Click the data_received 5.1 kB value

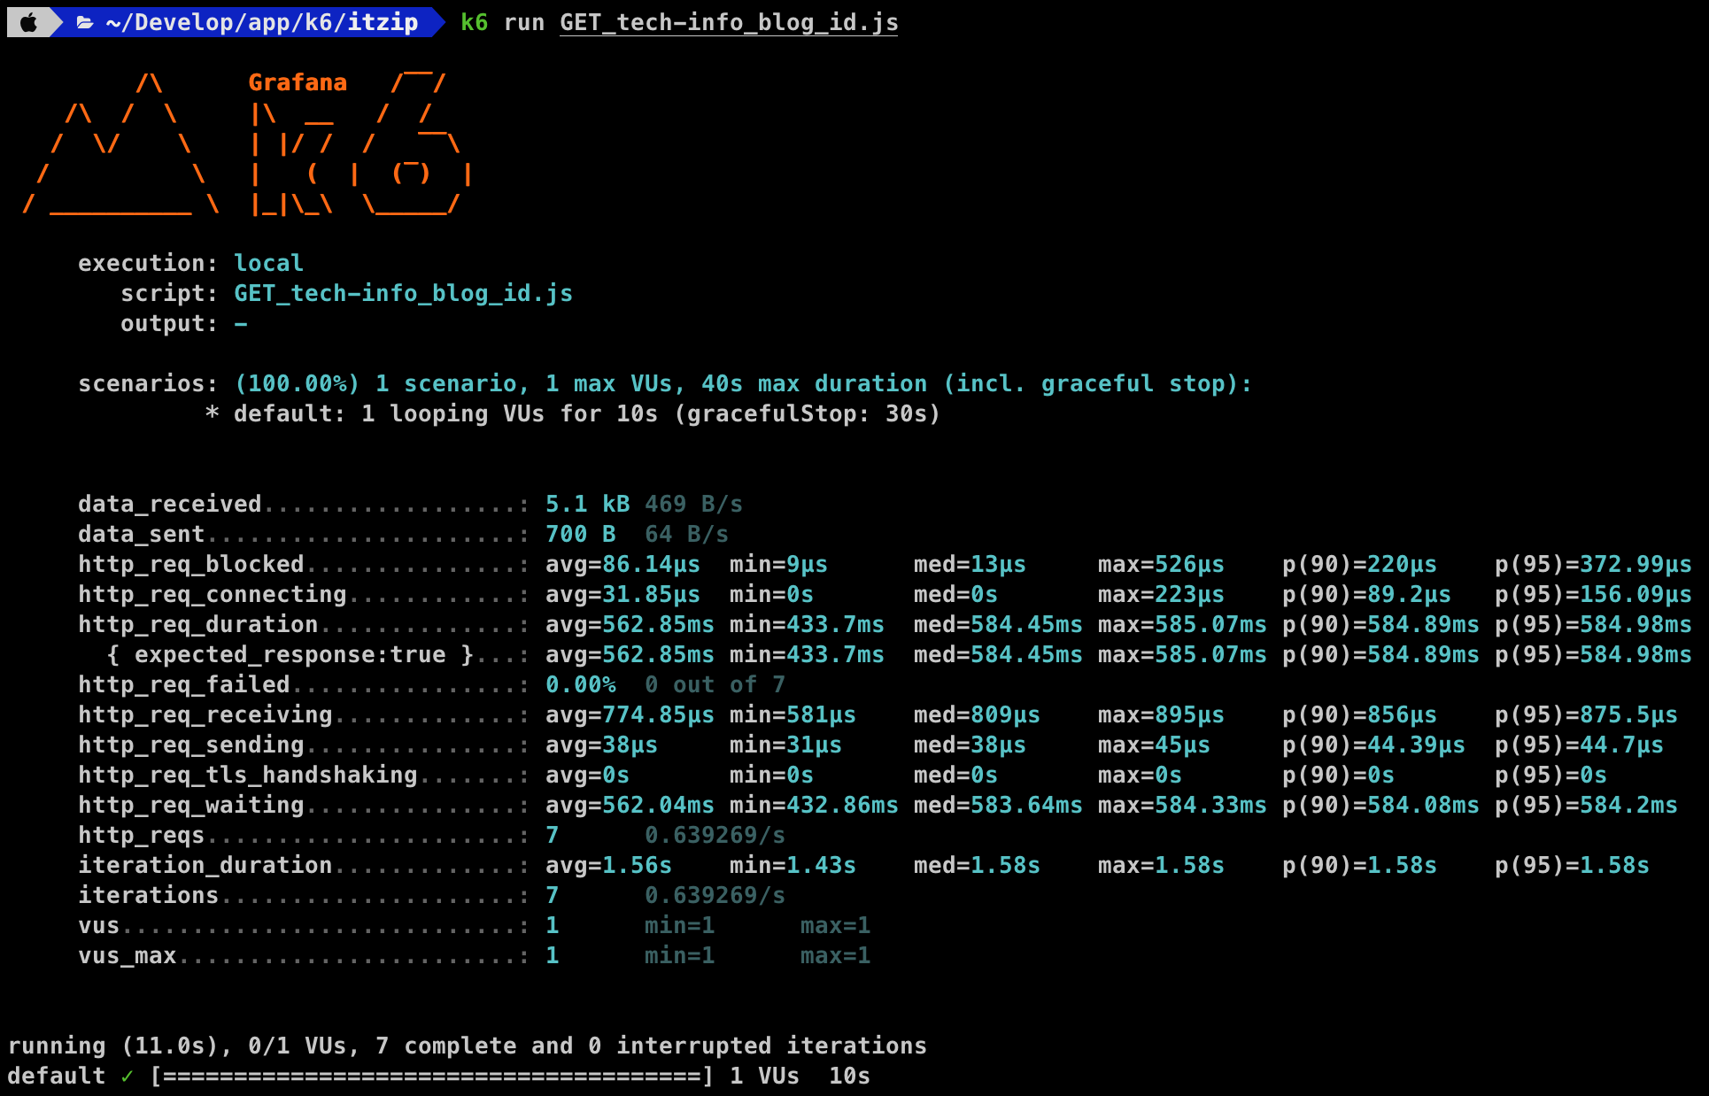point(587,504)
